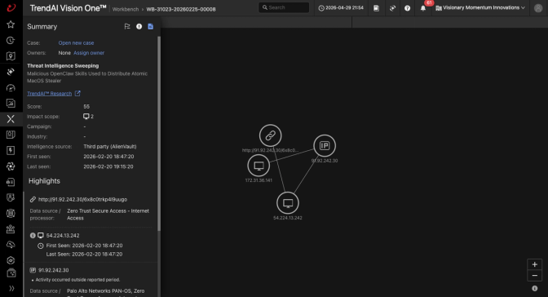Viewport: 548px width, 297px height.
Task: Click the Workbench breadcrumb
Action: [x=126, y=10]
